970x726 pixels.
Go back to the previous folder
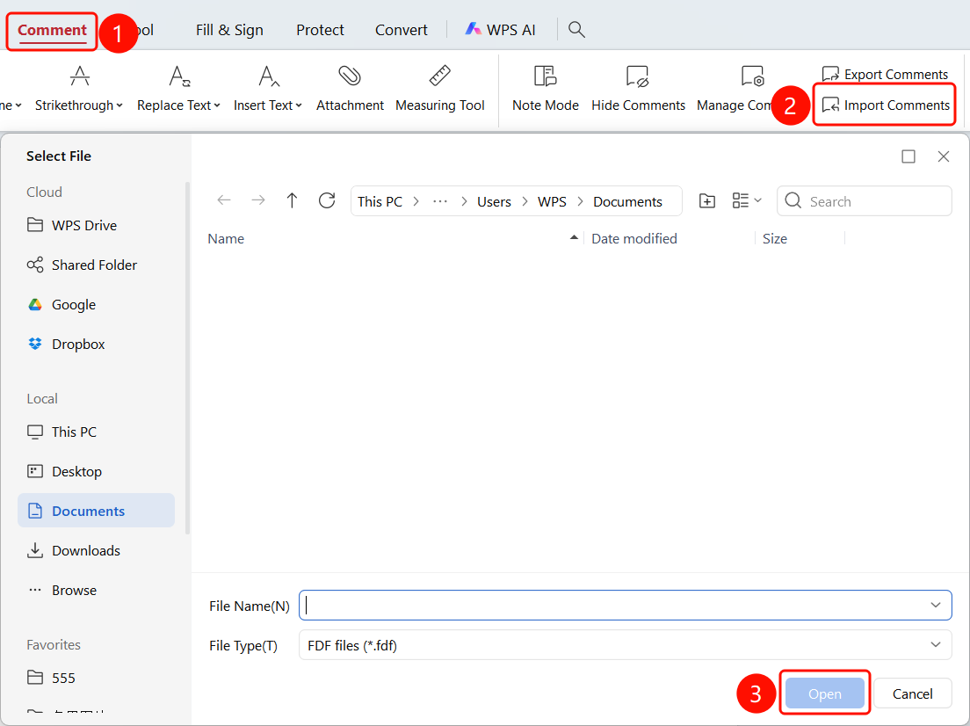point(224,200)
